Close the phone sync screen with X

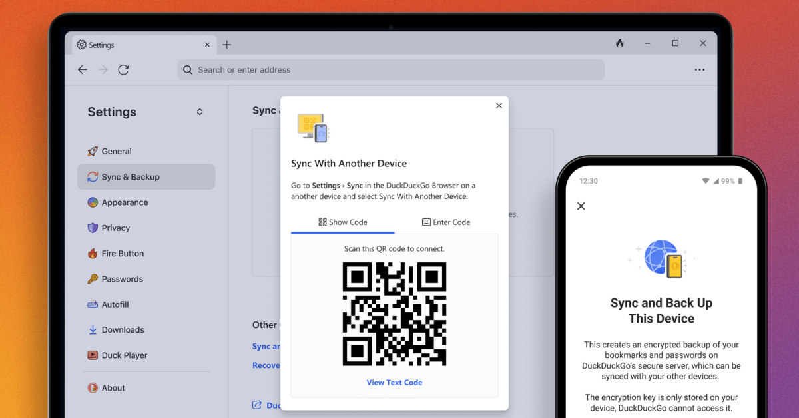click(x=581, y=206)
